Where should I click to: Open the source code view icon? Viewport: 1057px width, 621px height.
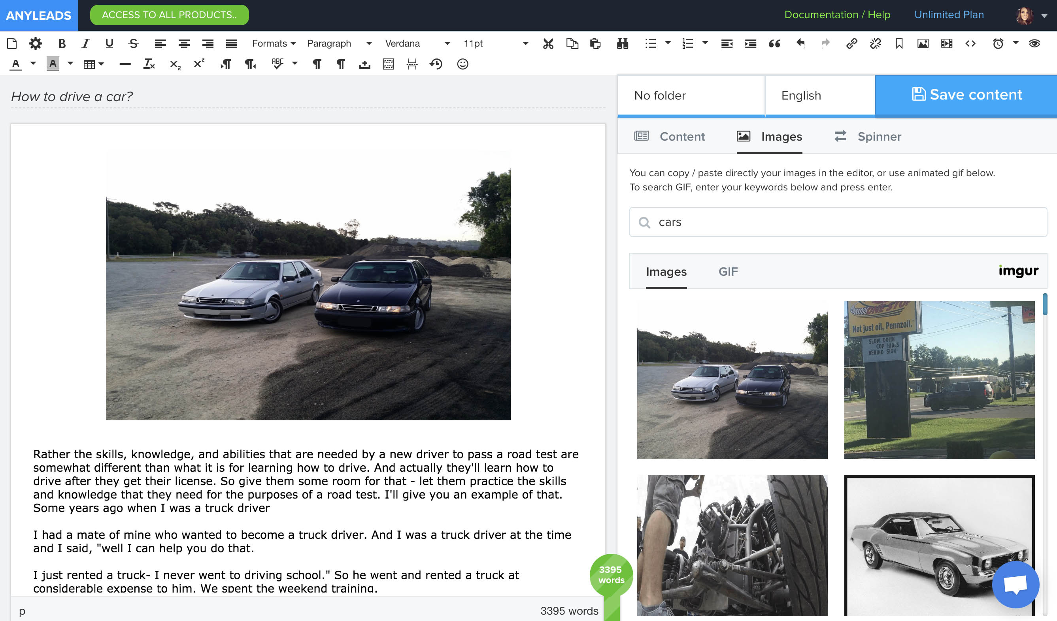pyautogui.click(x=970, y=43)
